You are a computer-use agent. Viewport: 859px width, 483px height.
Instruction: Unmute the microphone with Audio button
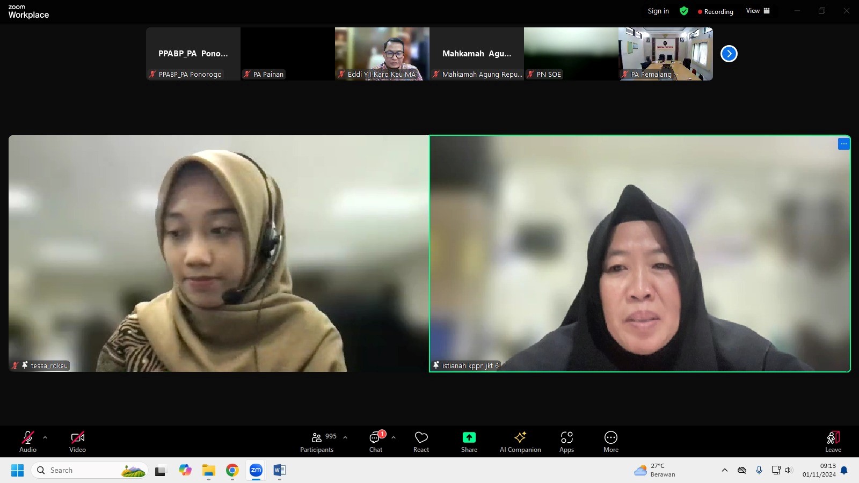coord(28,442)
